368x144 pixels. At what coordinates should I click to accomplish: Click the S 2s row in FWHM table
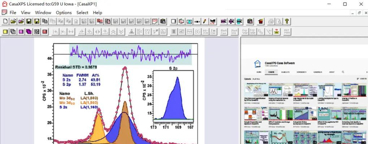81,80
